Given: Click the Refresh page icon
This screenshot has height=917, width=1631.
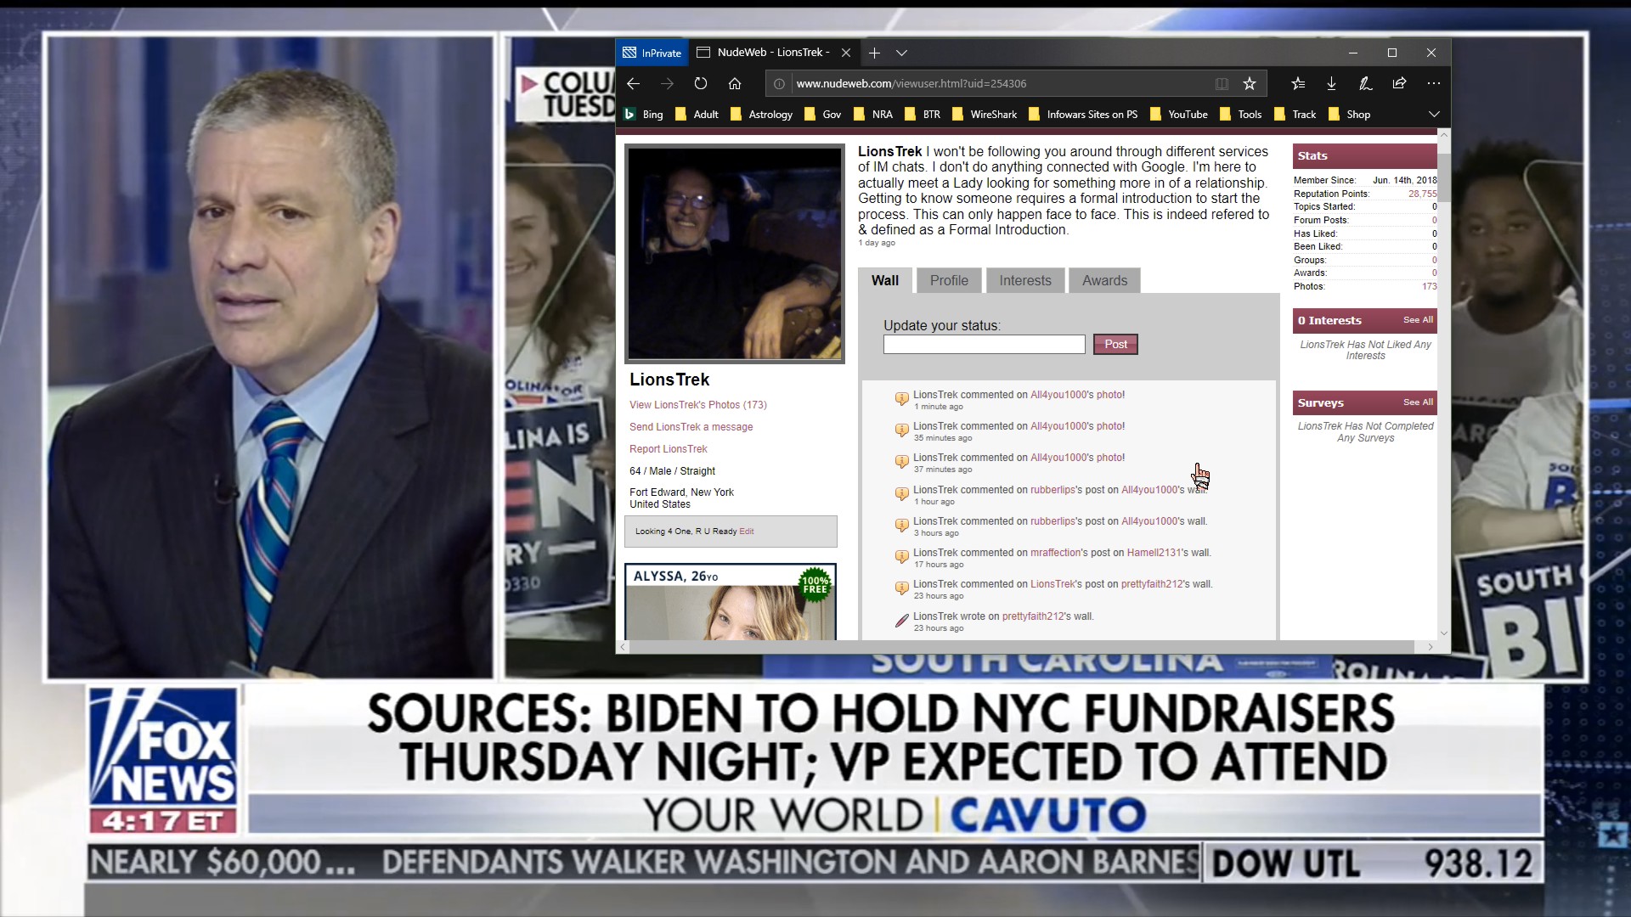Looking at the screenshot, I should click(700, 83).
